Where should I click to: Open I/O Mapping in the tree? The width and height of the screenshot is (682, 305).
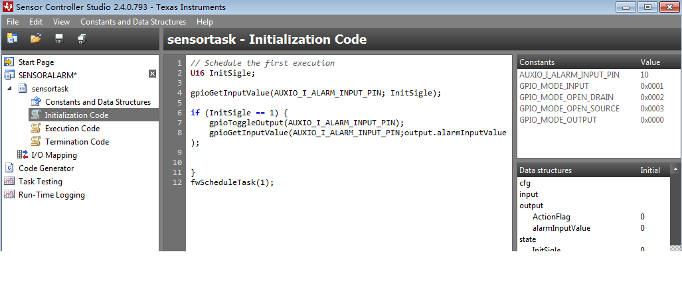(x=54, y=154)
